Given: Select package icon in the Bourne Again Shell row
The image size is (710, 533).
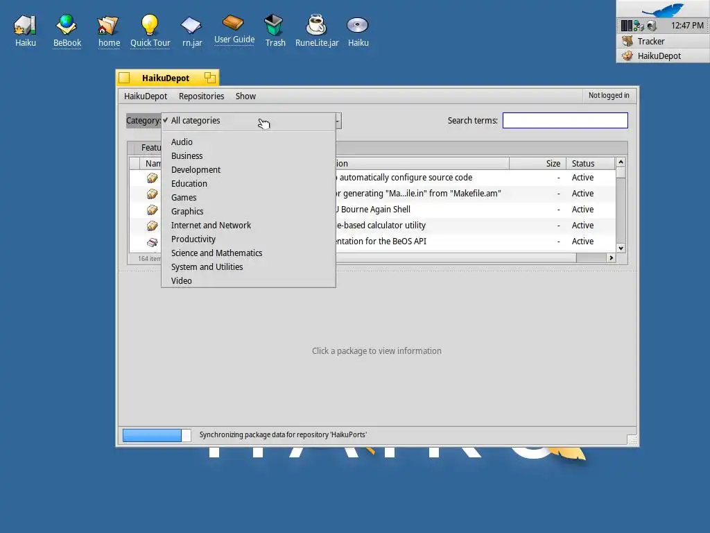Looking at the screenshot, I should (152, 210).
